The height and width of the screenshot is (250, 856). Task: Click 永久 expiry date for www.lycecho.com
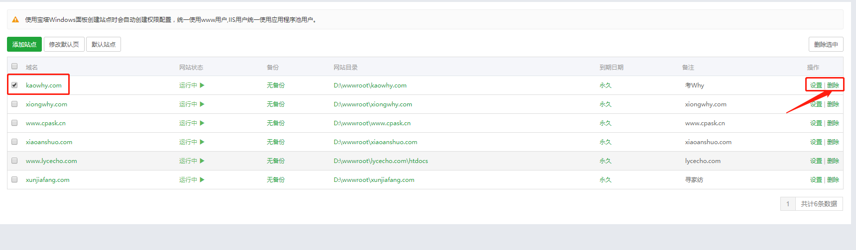click(606, 161)
